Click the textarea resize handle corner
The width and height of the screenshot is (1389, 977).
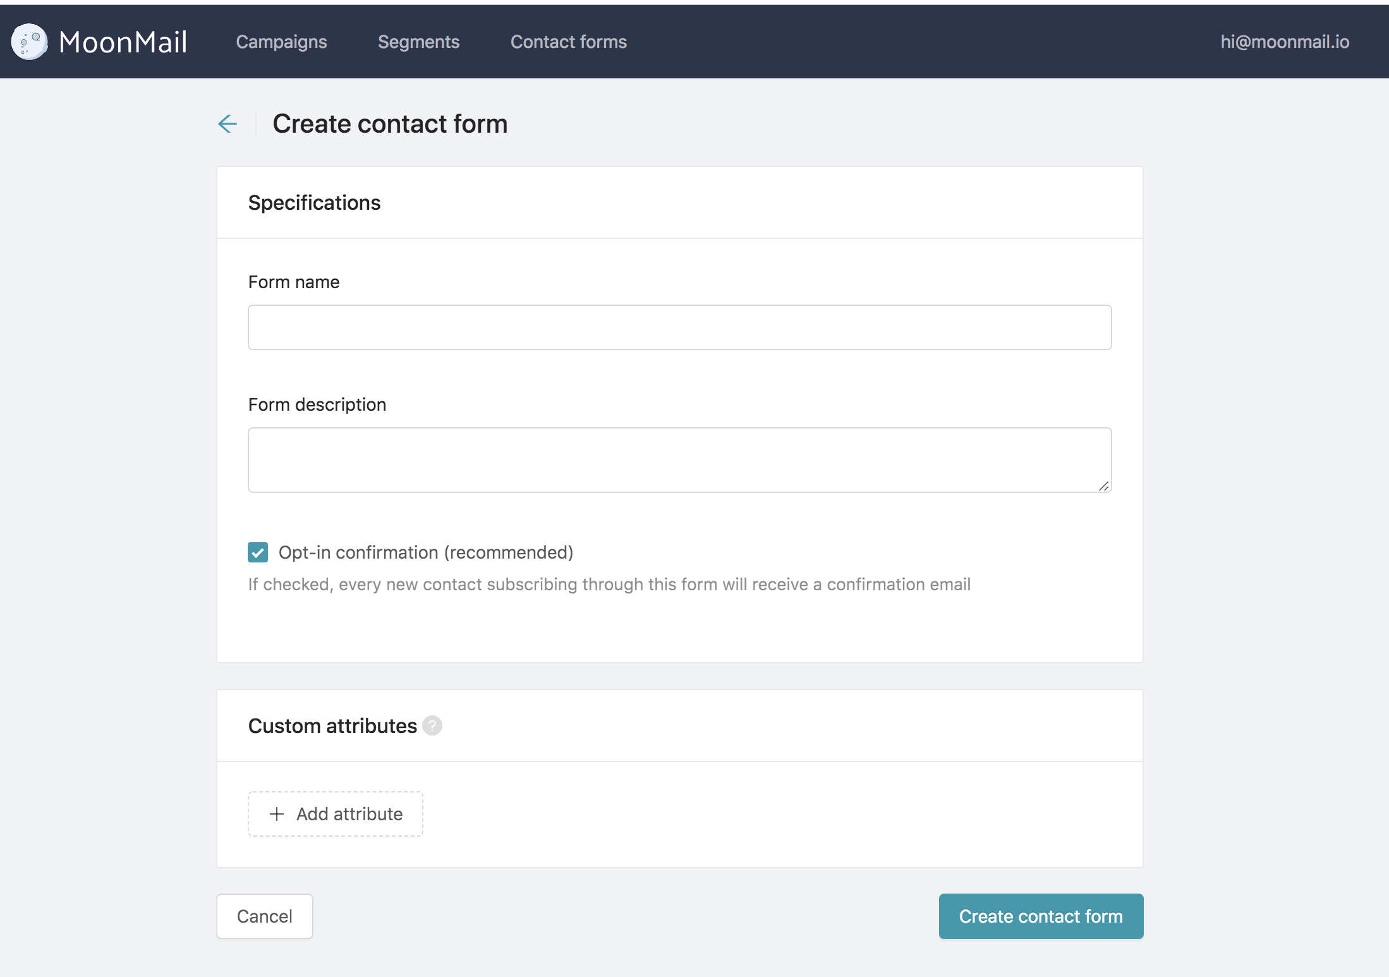[1103, 485]
